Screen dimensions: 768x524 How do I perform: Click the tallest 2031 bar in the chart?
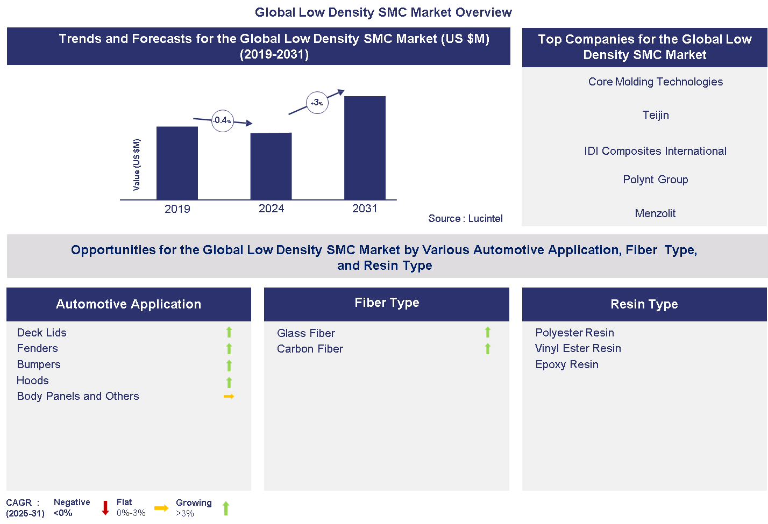(x=365, y=148)
